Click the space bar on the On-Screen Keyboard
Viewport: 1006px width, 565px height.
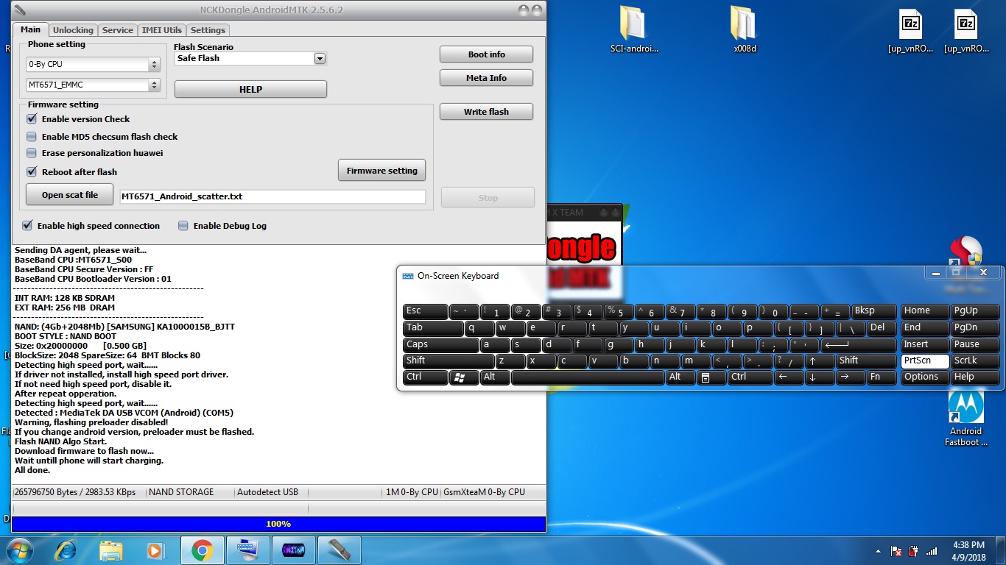tap(588, 377)
